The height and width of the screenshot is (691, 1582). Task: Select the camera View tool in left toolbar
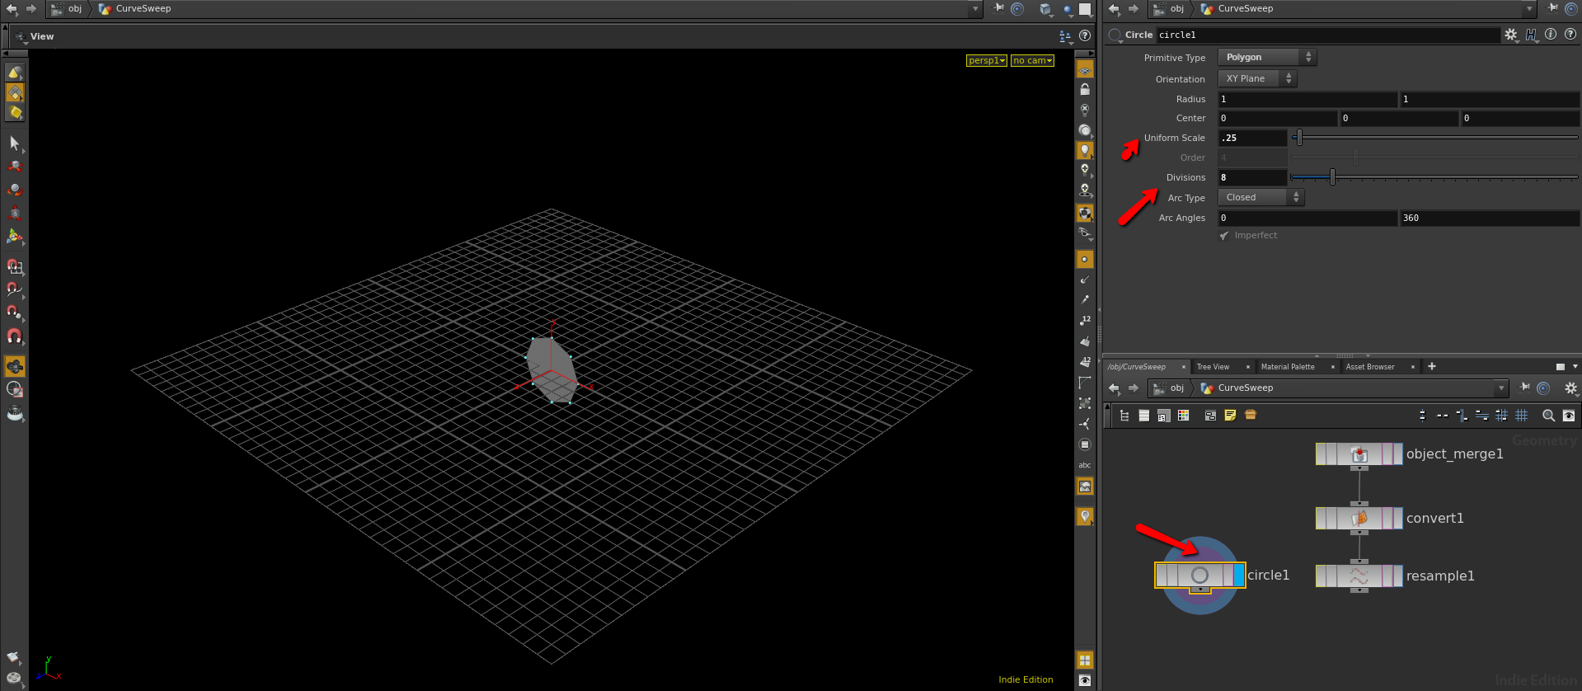(x=14, y=366)
